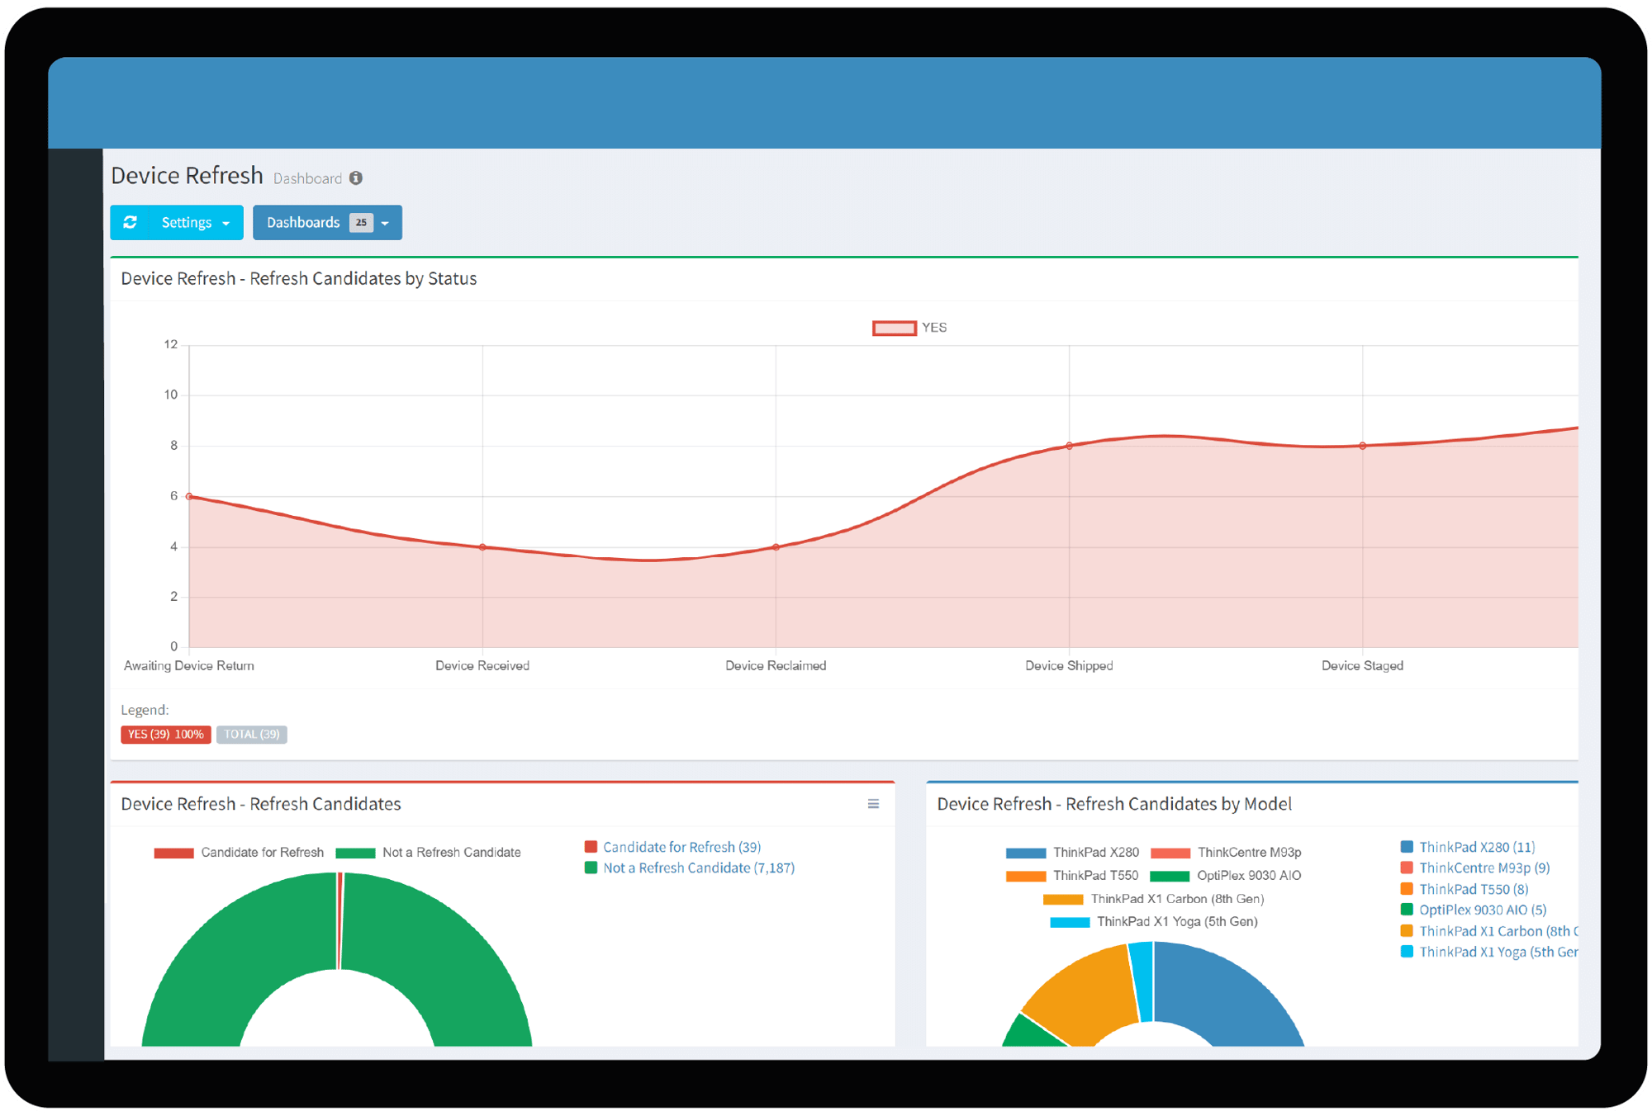Open the Dashboards dropdown menu

[x=327, y=223]
